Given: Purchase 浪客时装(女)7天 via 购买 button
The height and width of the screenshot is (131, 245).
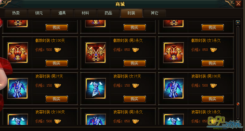Looking at the screenshot, I should 135,99.
